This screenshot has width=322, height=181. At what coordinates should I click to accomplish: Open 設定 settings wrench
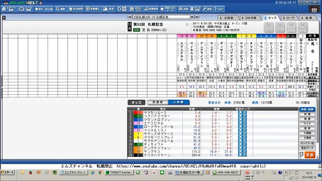pyautogui.click(x=207, y=9)
